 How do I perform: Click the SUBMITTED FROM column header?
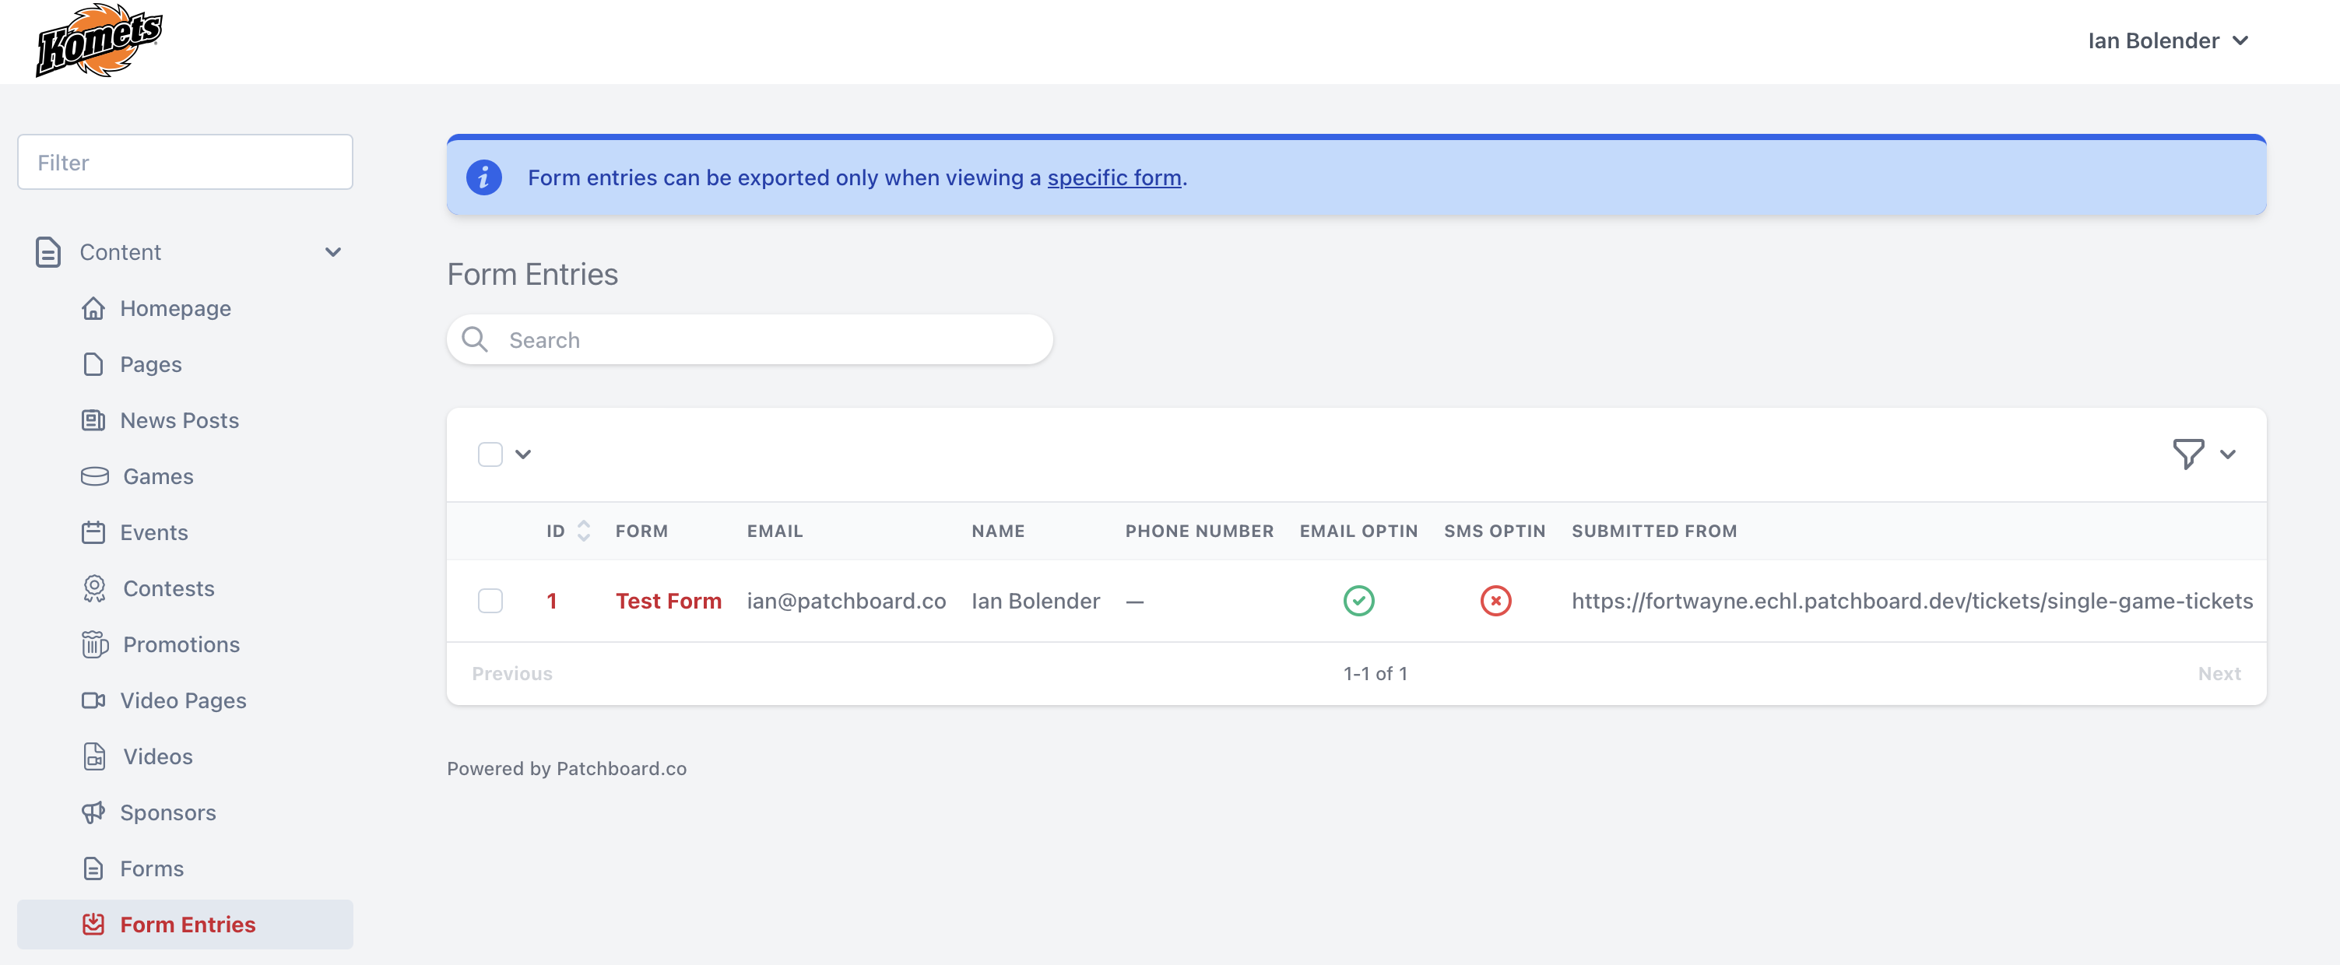(1654, 531)
